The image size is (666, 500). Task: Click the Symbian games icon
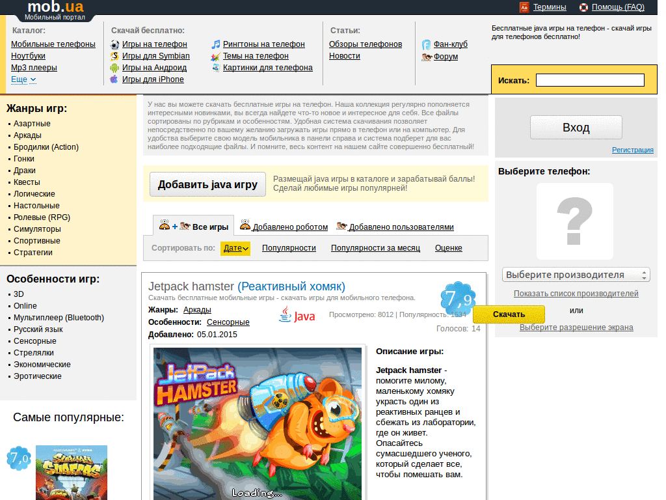(114, 56)
